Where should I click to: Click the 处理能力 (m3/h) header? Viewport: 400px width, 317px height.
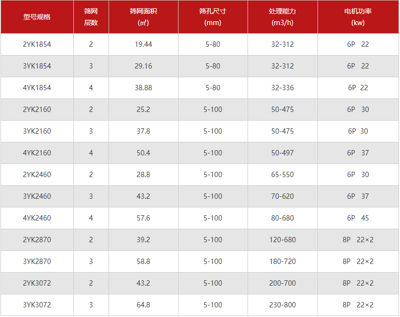point(282,17)
